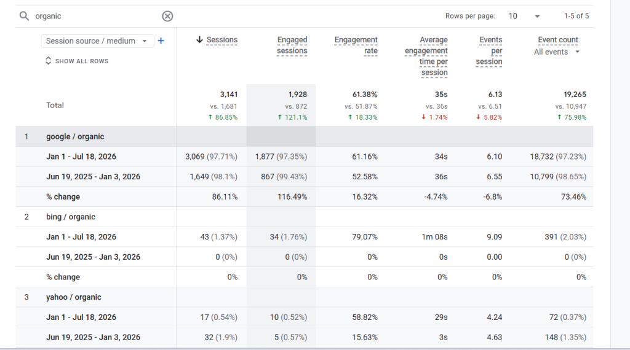Click the search magnifier icon
Viewport: 630px width, 350px height.
pos(24,16)
